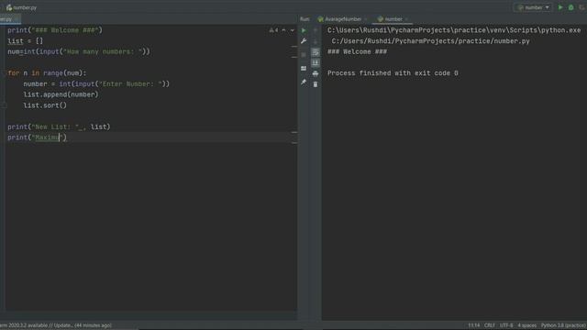The image size is (587, 330).
Task: Close the 'number' run tab
Action: (x=406, y=19)
